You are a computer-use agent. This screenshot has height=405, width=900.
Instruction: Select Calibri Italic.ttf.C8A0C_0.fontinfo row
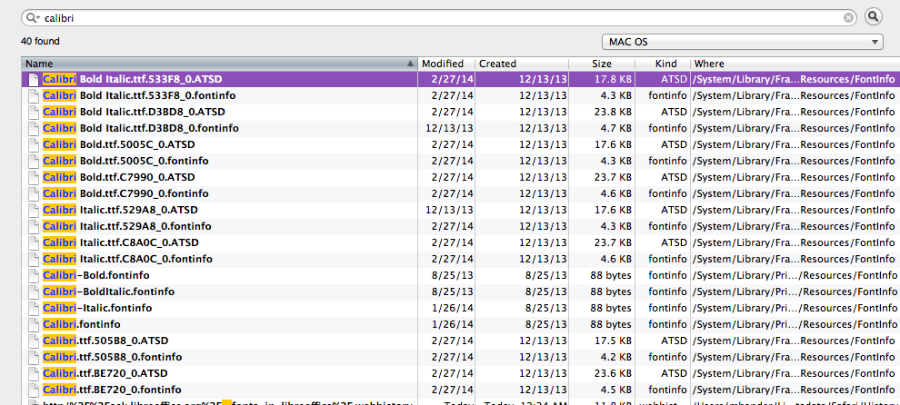click(x=460, y=259)
